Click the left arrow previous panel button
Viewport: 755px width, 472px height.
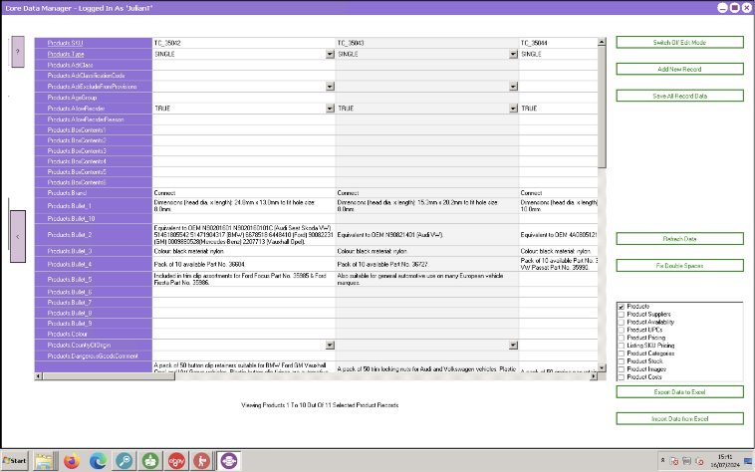[18, 236]
